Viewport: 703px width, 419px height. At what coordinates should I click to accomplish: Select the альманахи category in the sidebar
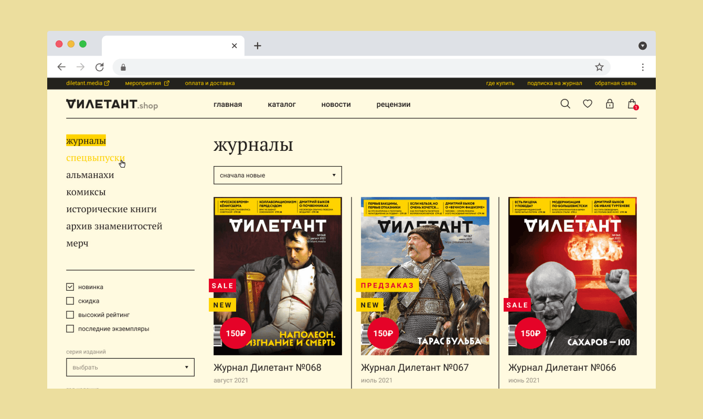point(90,175)
